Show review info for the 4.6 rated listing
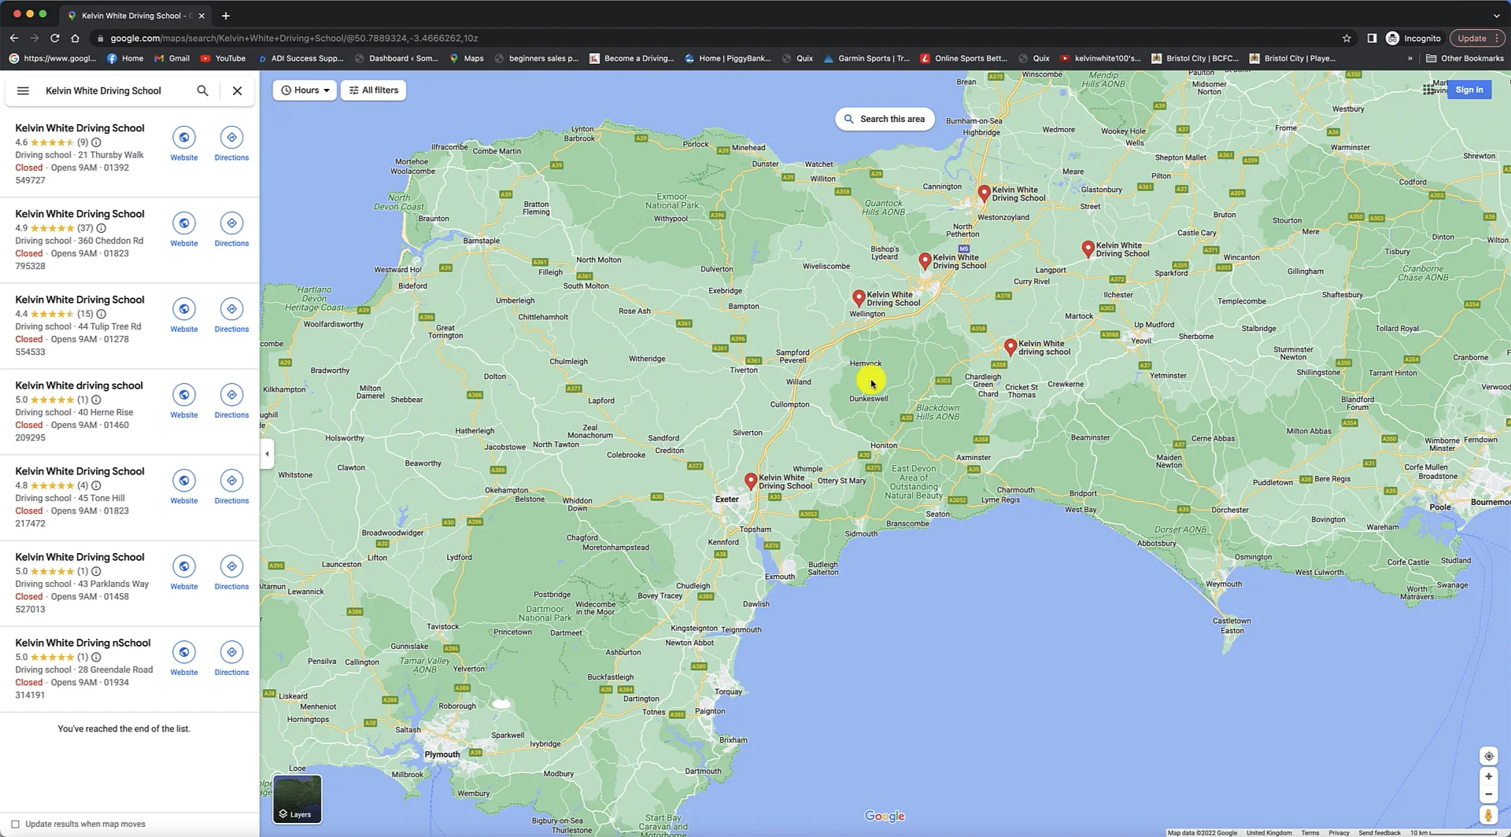The image size is (1511, 837). tap(96, 142)
